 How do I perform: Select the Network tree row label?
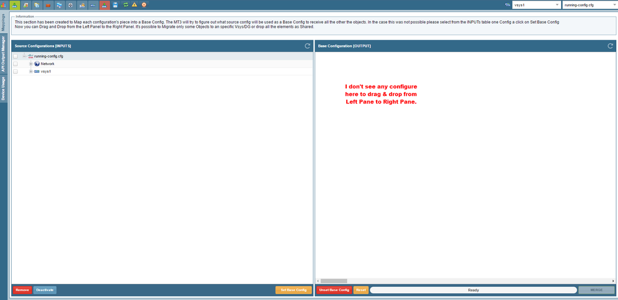[48, 64]
